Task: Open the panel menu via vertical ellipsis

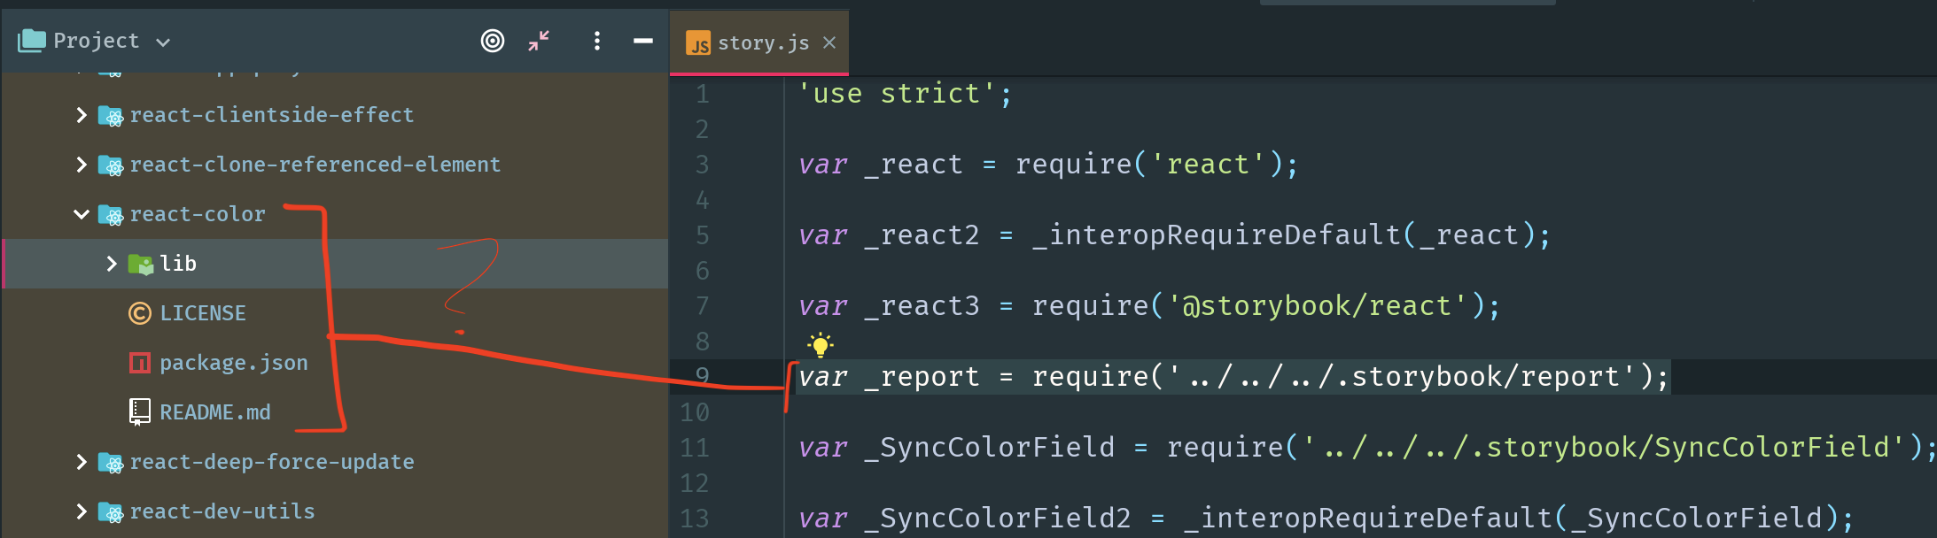Action: coord(596,41)
